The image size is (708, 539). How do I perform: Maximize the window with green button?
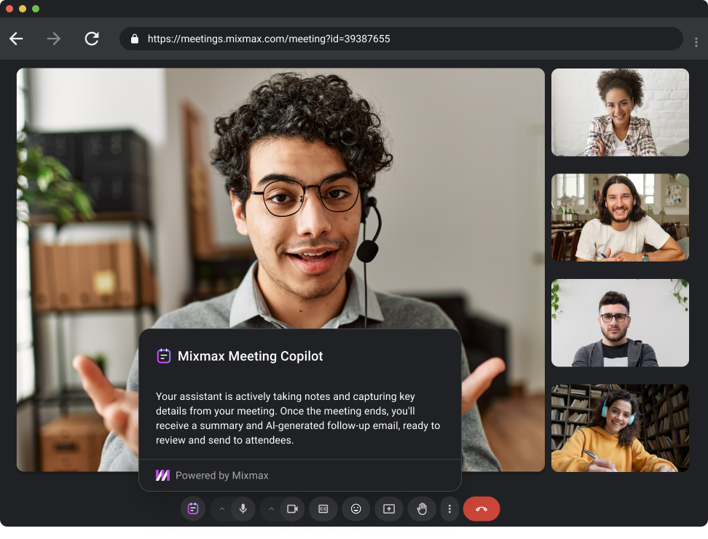(36, 9)
